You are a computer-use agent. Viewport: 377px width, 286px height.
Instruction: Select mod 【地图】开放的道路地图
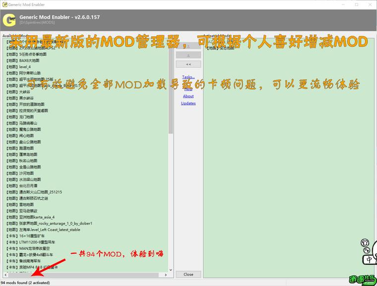[25, 104]
